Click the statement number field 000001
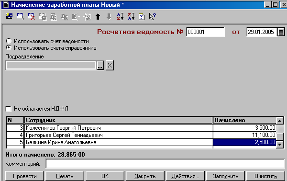287x181 pixels. (205, 32)
